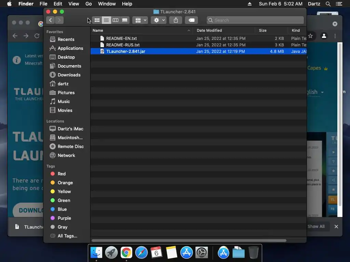
Task: Switch Finder to icon view
Action: pos(97,20)
